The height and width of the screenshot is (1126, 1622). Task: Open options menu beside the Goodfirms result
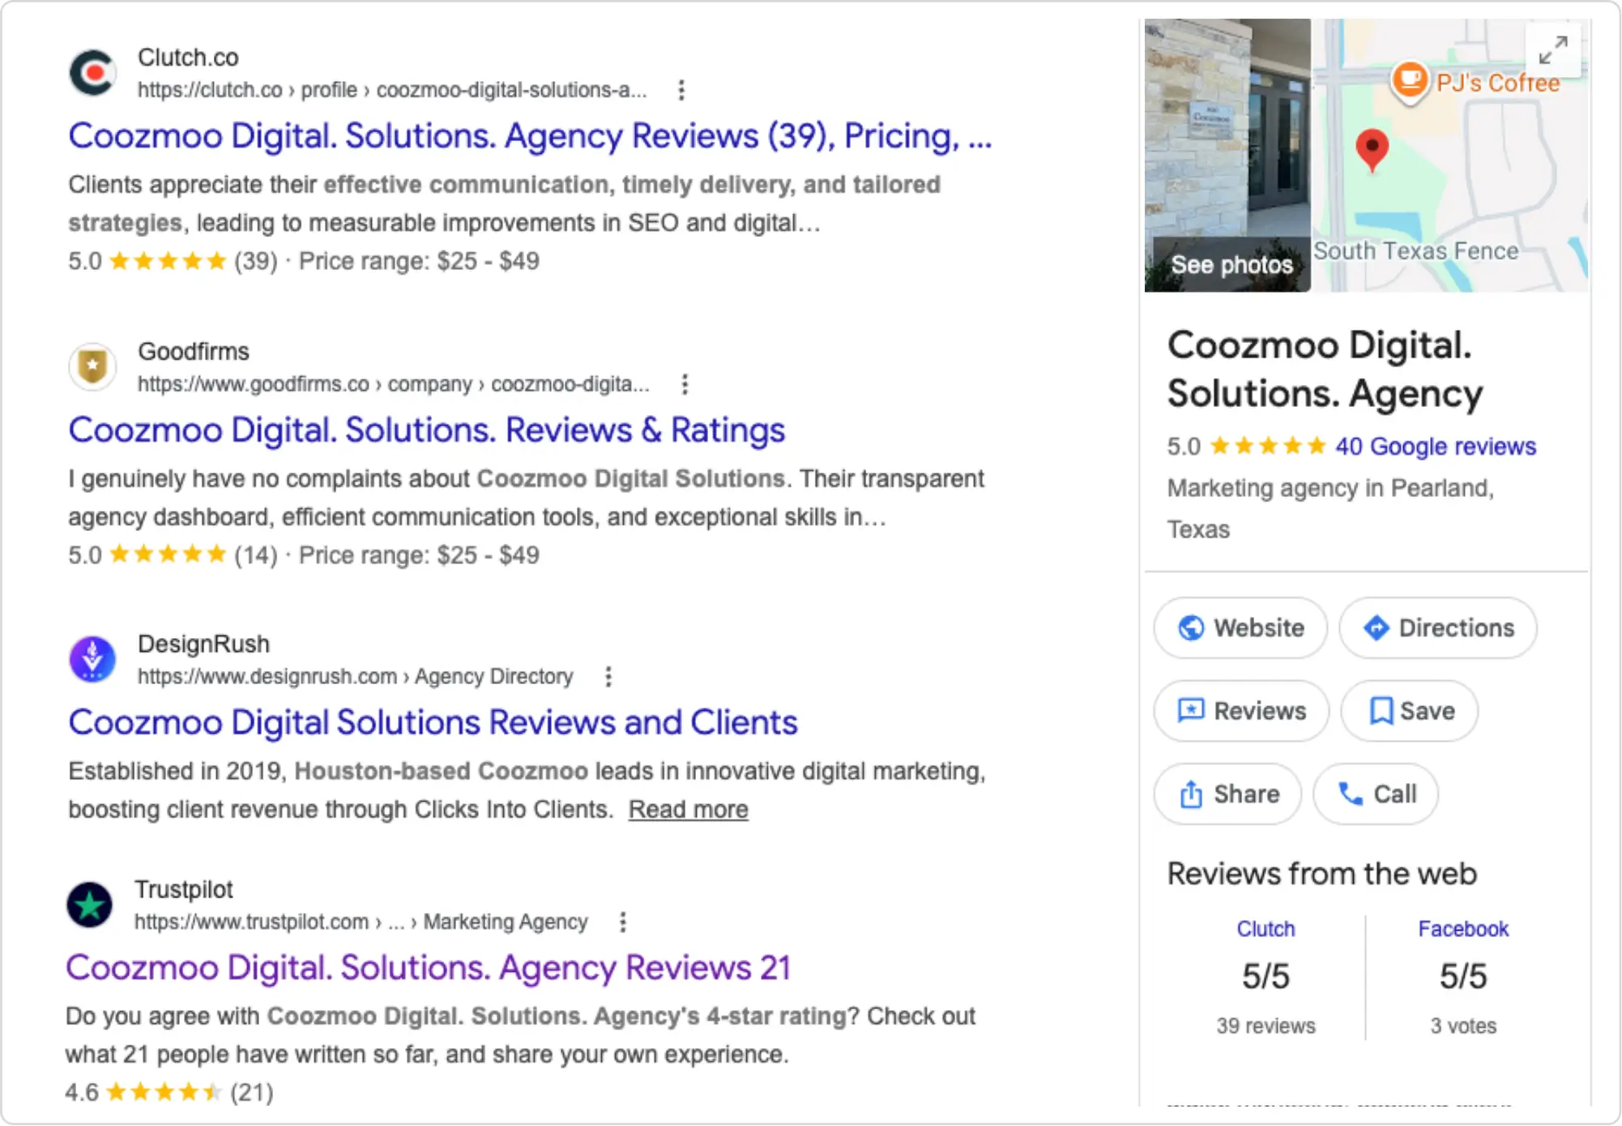tap(685, 384)
